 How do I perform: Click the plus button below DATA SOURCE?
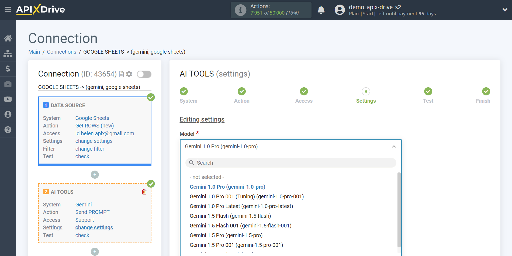click(x=95, y=175)
